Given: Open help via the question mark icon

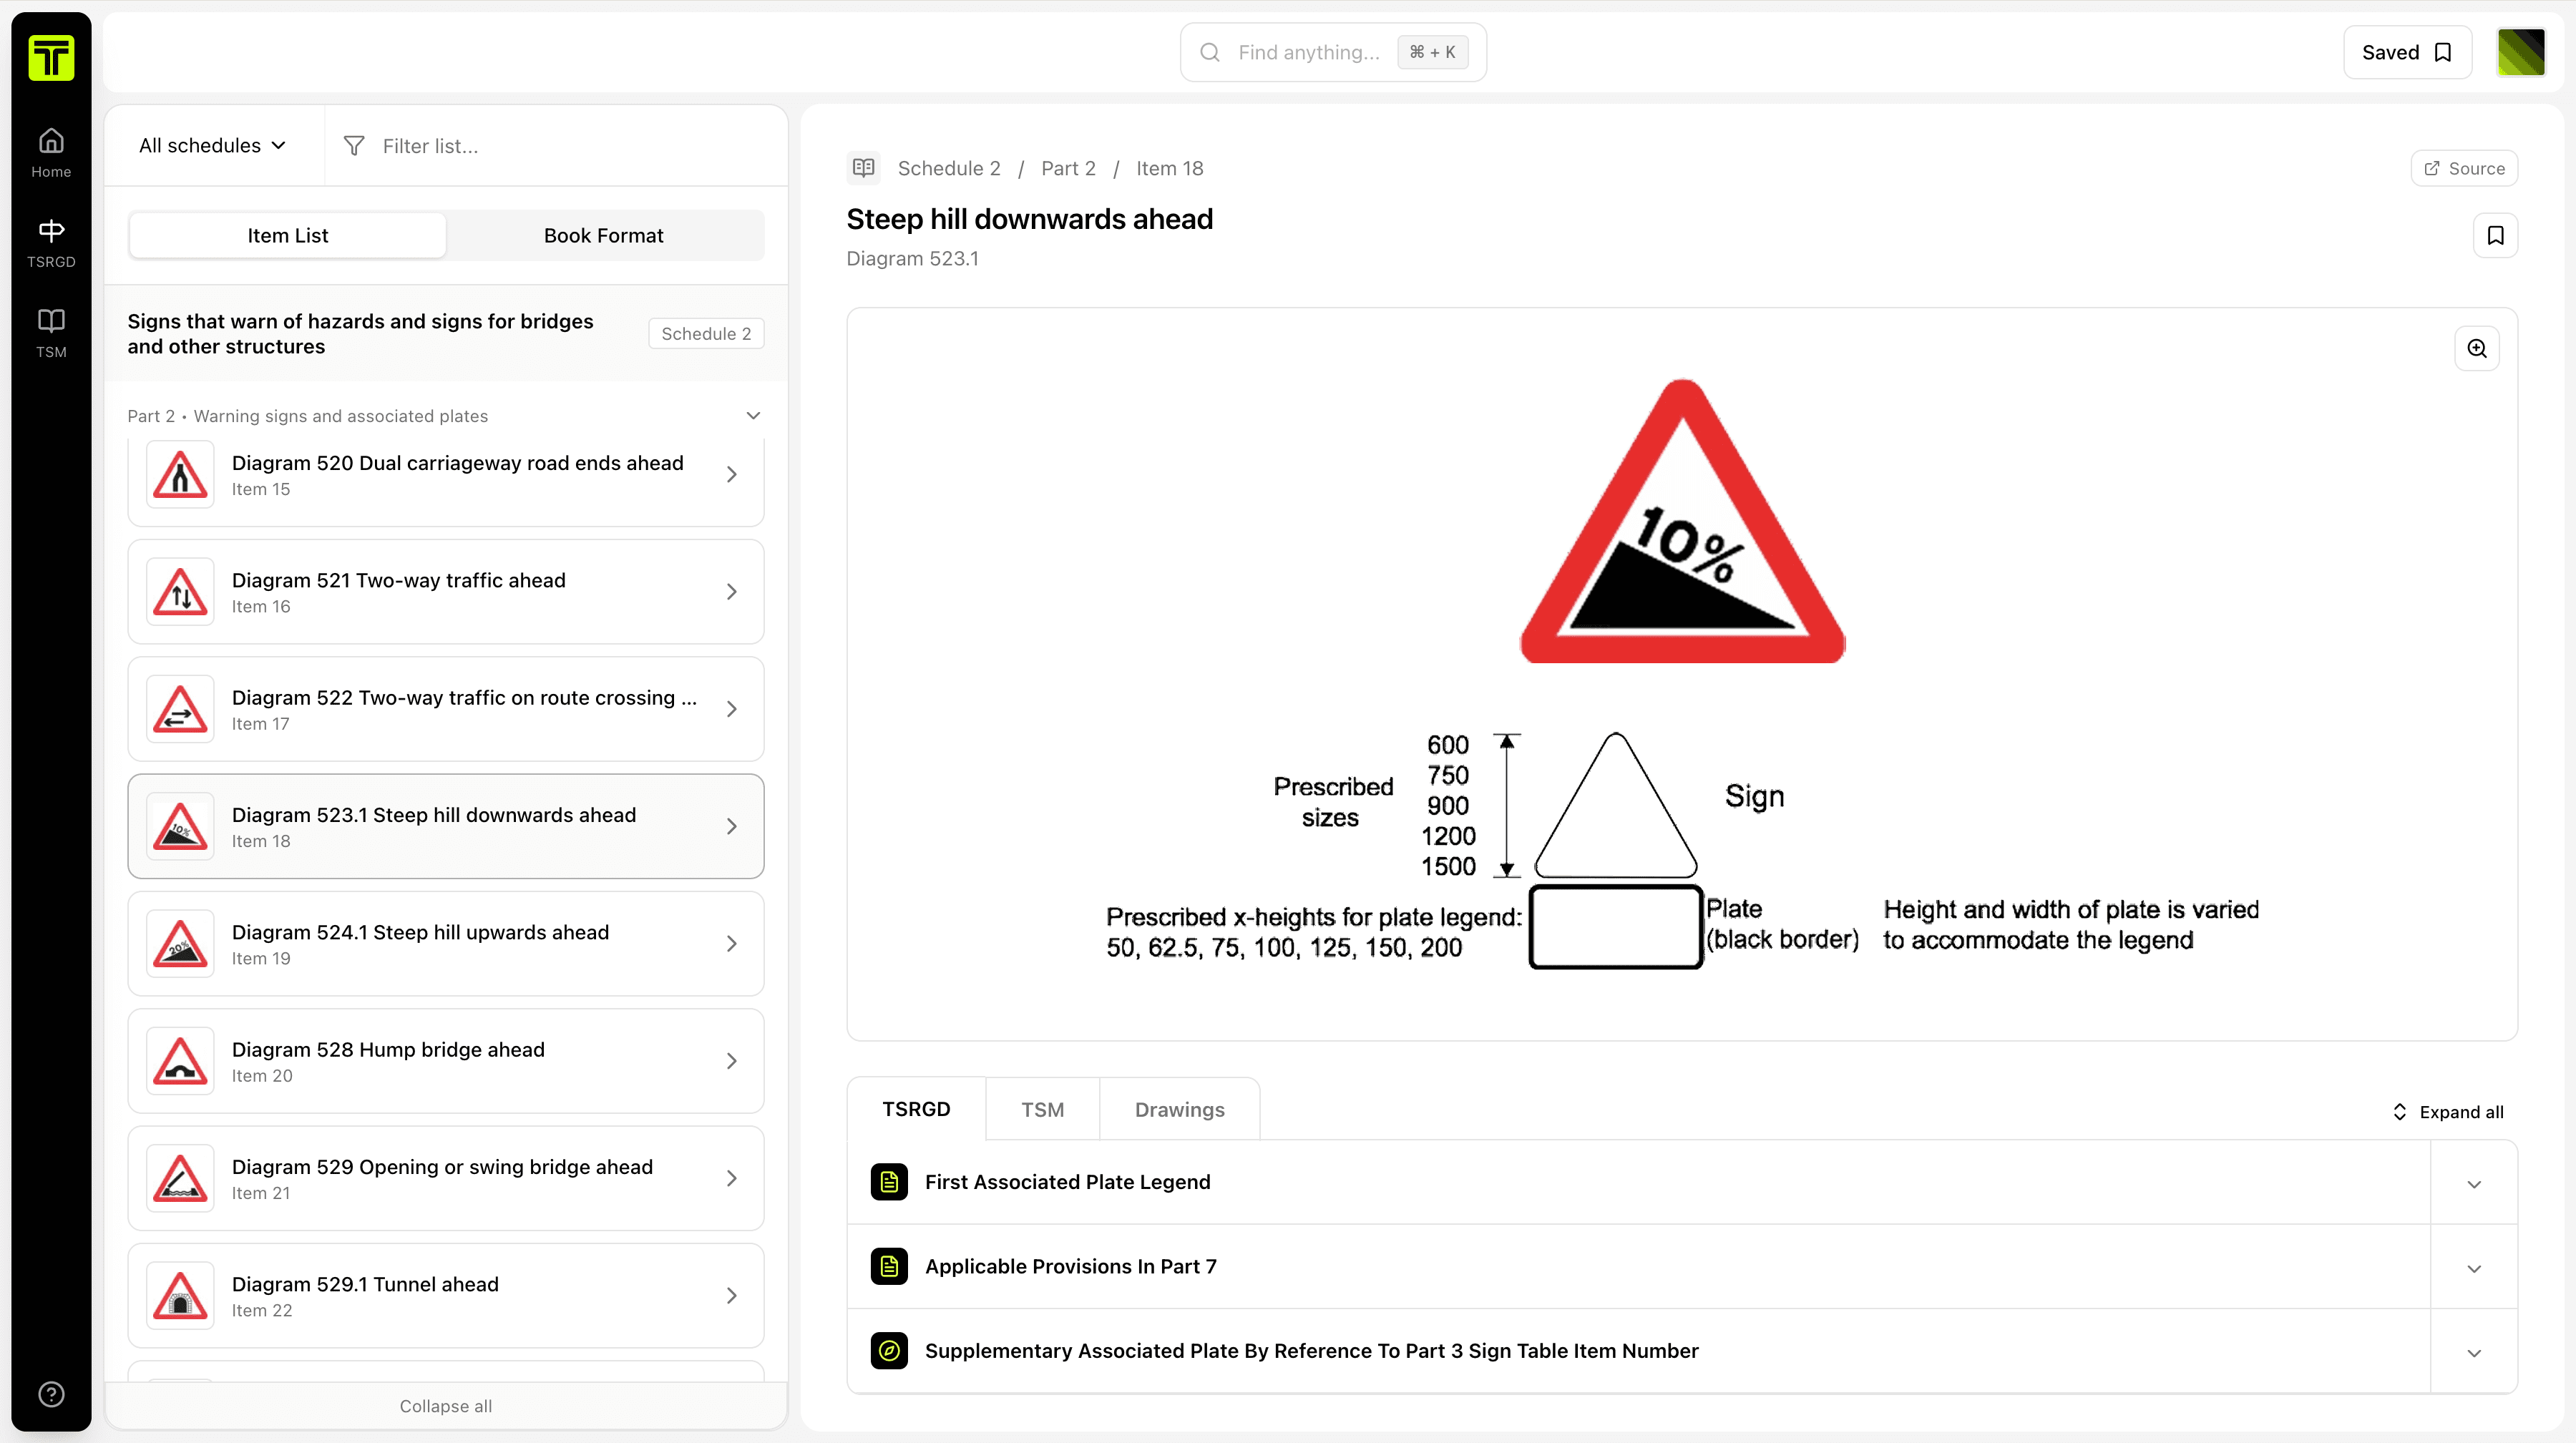Looking at the screenshot, I should click(x=51, y=1394).
